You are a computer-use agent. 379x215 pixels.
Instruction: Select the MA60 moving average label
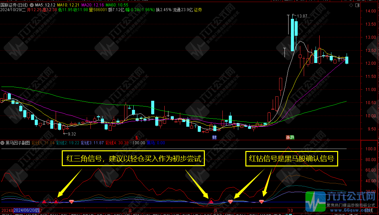pyautogui.click(x=116, y=5)
